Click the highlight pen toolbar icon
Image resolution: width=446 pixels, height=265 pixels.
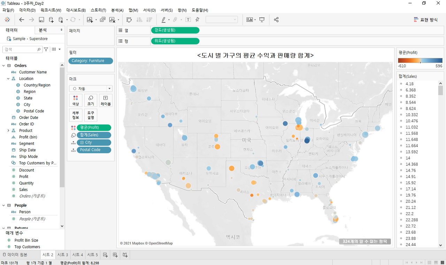[x=163, y=20]
